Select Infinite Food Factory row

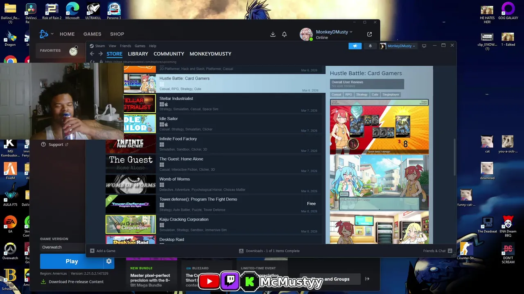click(214, 144)
